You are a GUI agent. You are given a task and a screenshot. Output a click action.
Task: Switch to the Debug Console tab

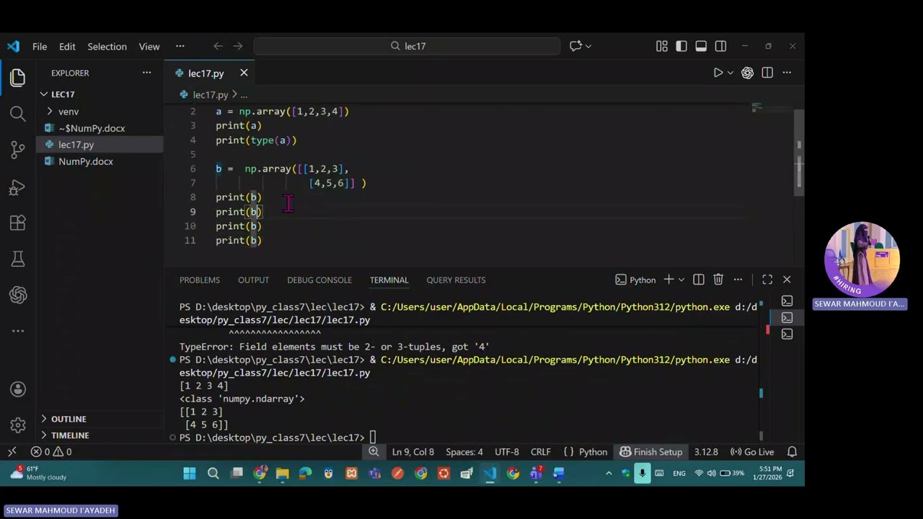point(319,280)
